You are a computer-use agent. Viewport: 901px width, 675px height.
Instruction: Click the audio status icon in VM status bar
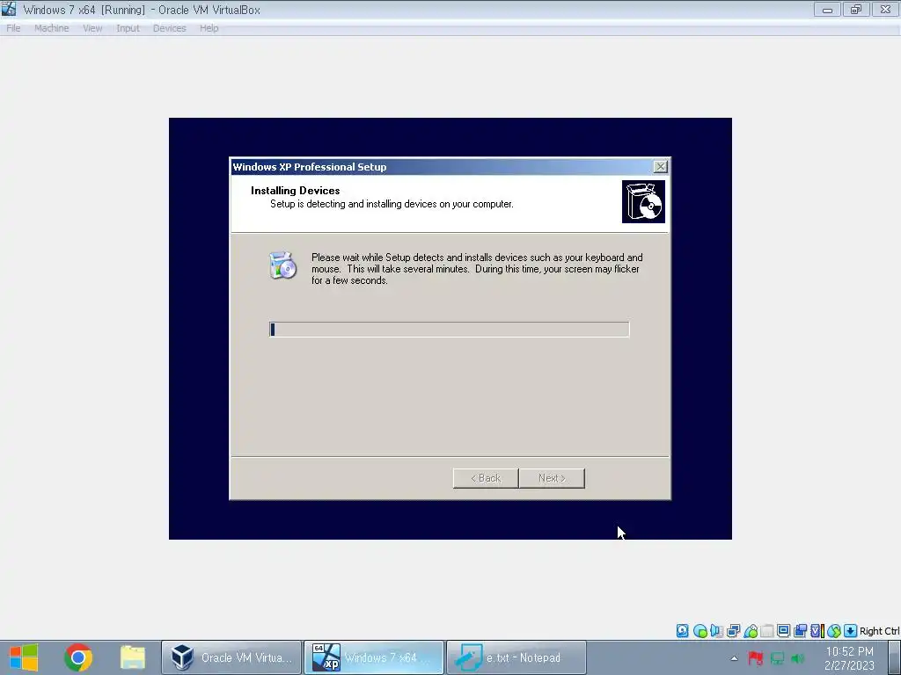(716, 631)
